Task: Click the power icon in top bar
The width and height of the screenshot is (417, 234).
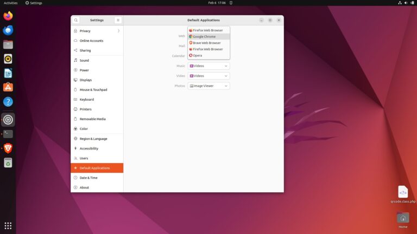Action: point(412,3)
